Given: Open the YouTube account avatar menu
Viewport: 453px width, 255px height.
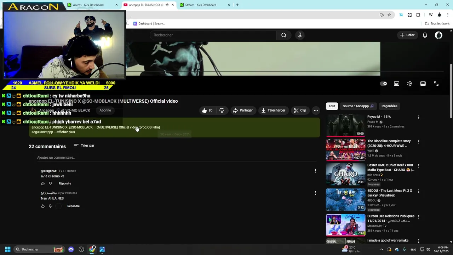Looking at the screenshot, I should tap(438, 35).
